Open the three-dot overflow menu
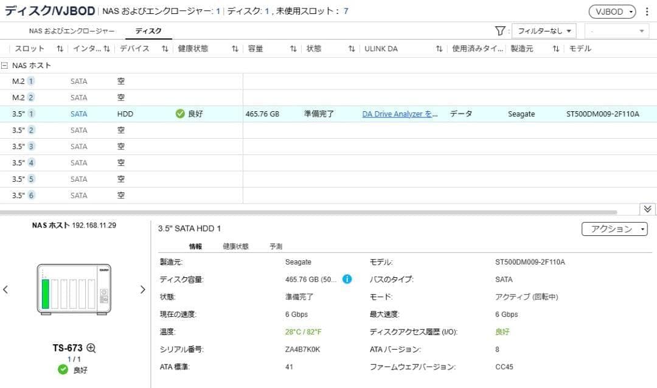The width and height of the screenshot is (657, 388). coord(647,10)
